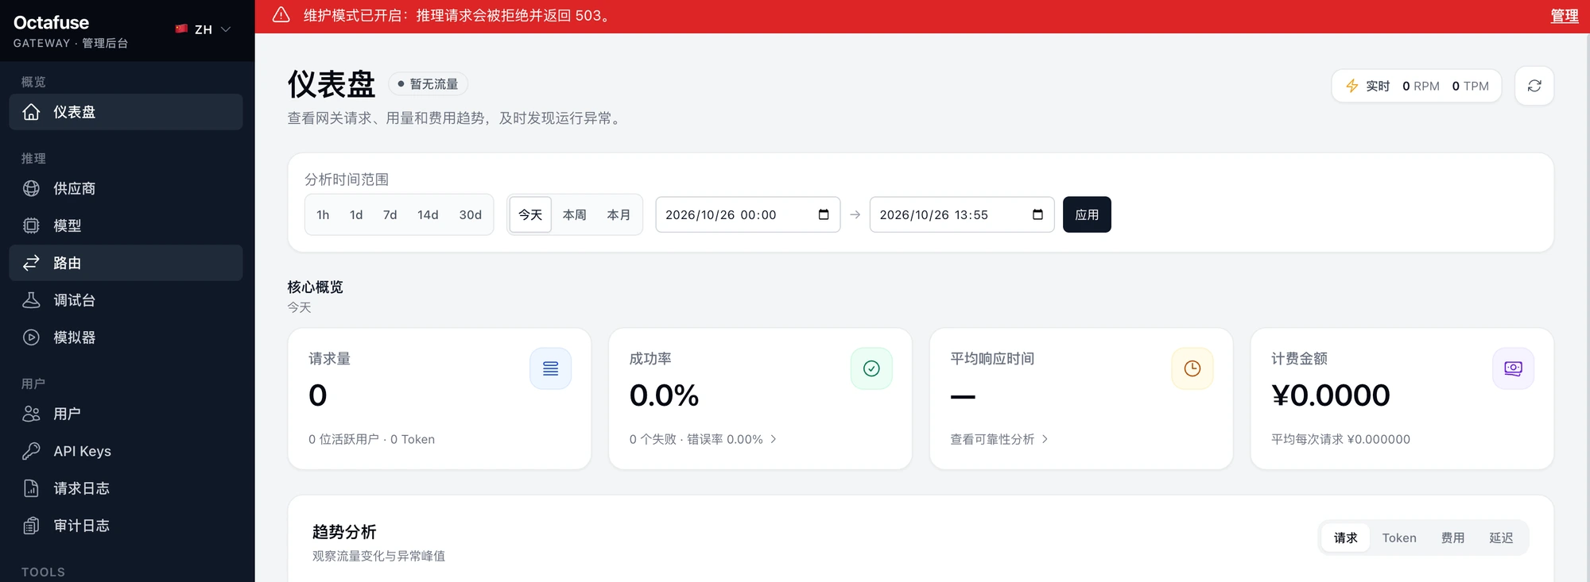Select the 本周 range preset

[x=575, y=215]
